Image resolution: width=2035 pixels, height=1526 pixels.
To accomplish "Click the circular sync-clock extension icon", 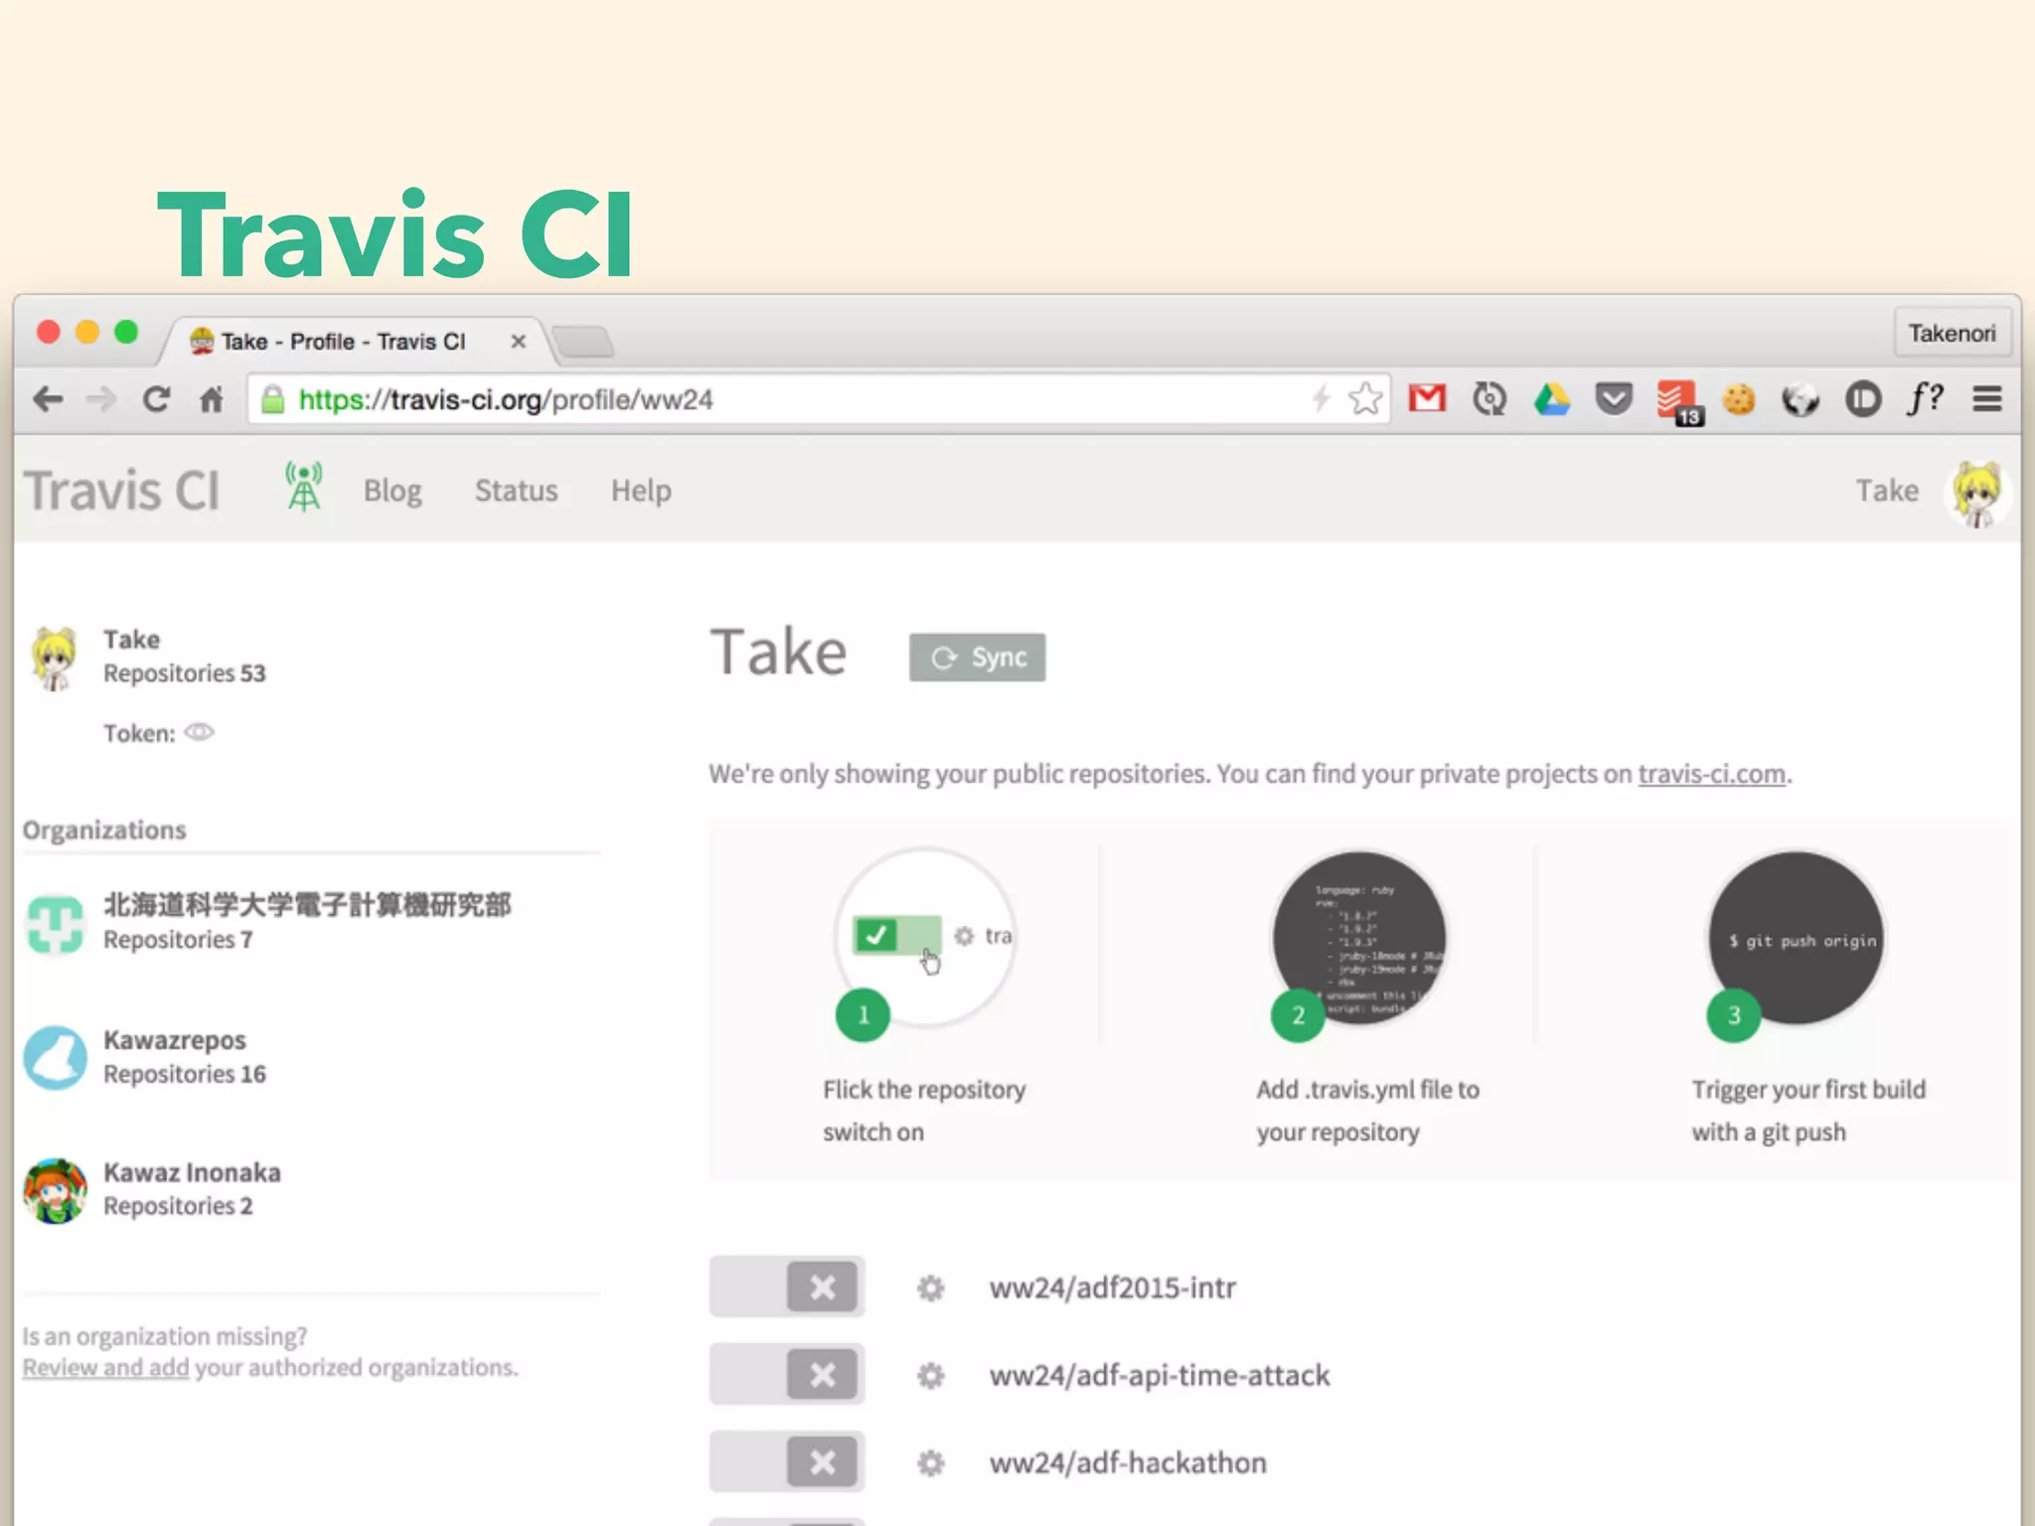I will [1488, 399].
